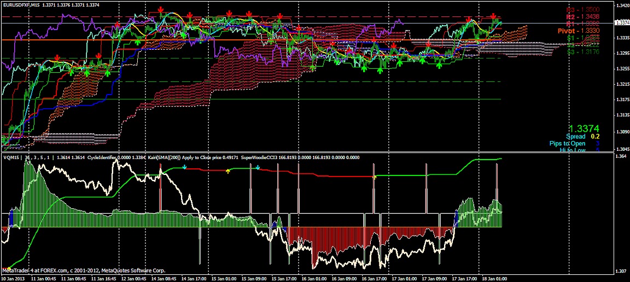Click the rightmost red sell arrow near R2
Image resolution: width=630 pixels, height=282 pixels.
click(493, 16)
